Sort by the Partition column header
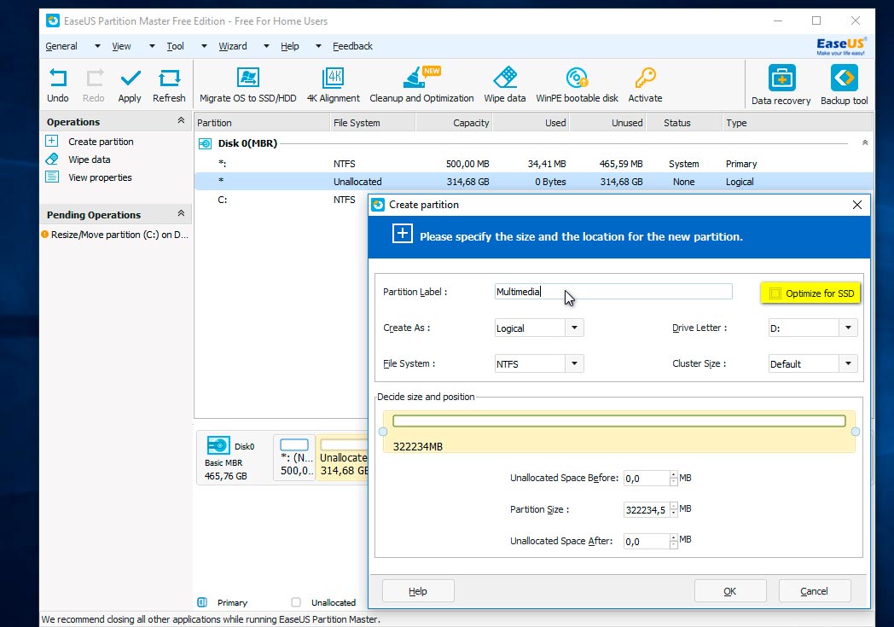Screen dimensions: 894x627 pos(262,123)
